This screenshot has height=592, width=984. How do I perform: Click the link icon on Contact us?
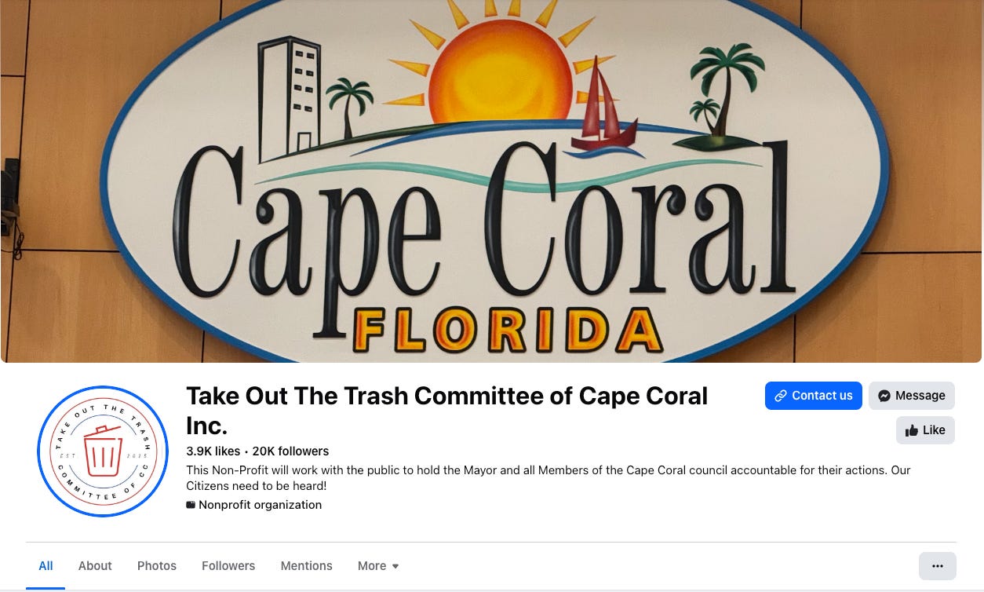780,396
